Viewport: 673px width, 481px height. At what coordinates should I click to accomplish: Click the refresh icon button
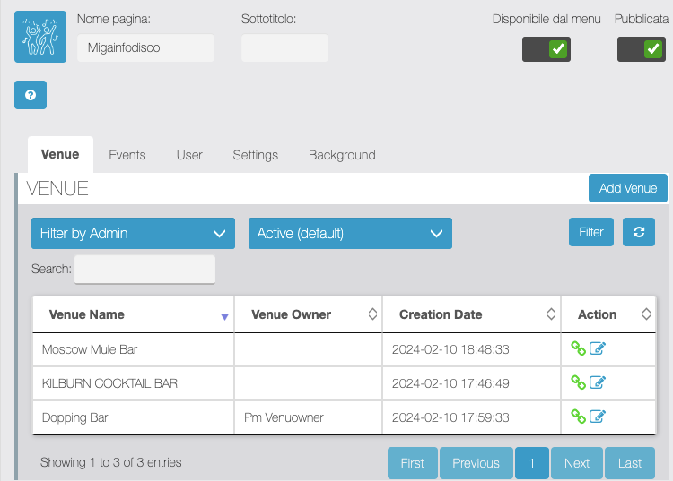click(x=639, y=232)
